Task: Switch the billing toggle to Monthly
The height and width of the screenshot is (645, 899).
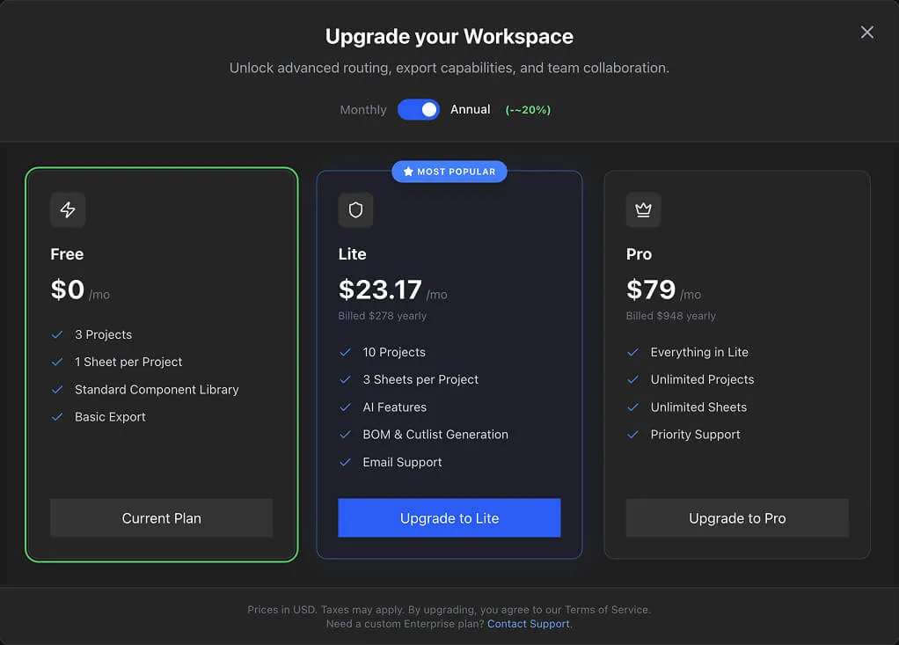Action: click(419, 109)
